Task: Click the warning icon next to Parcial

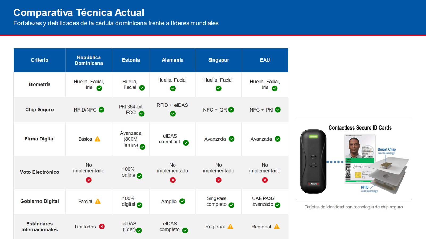Action: click(98, 201)
